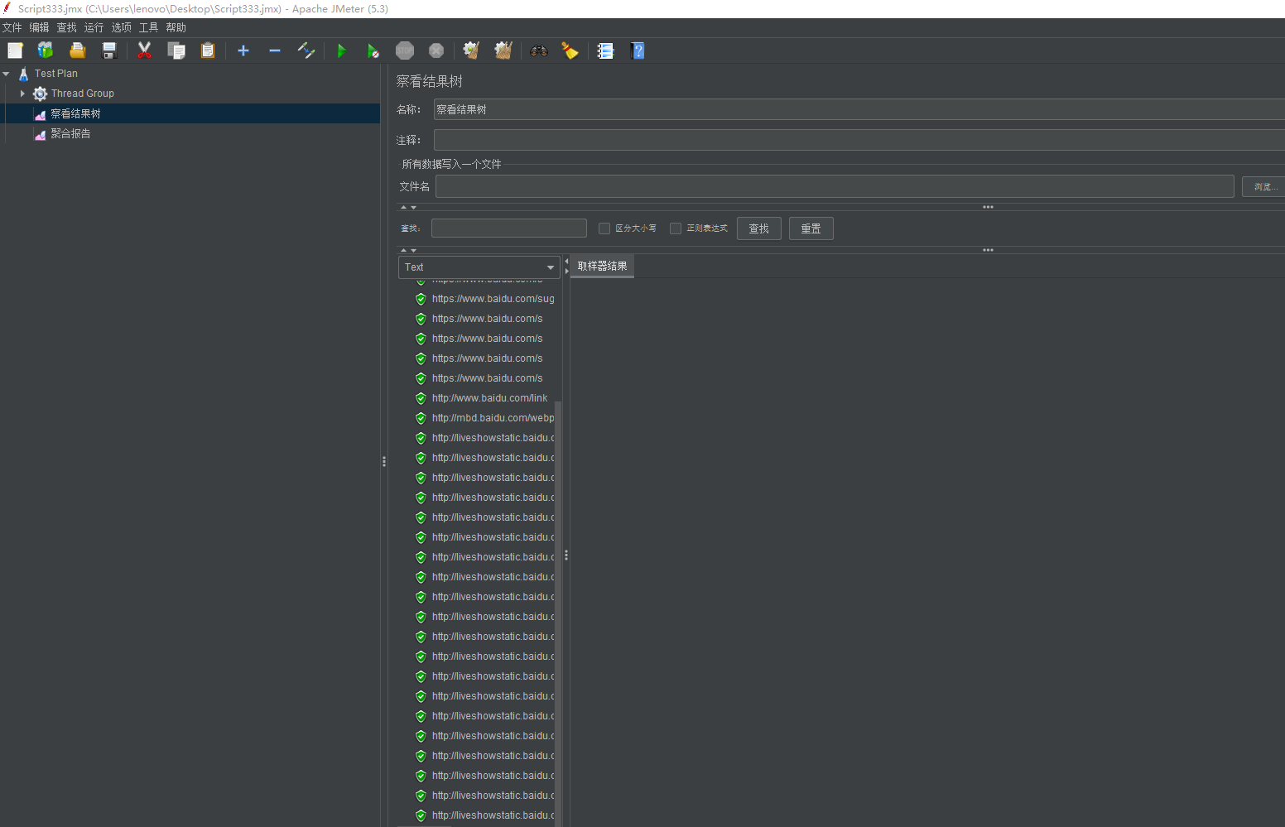Click the 重置 reset button
Image resolution: width=1285 pixels, height=827 pixels.
click(x=811, y=228)
